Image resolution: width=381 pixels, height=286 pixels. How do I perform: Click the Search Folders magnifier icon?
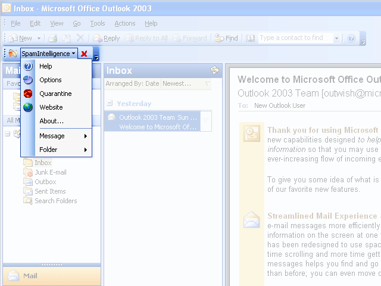28,201
